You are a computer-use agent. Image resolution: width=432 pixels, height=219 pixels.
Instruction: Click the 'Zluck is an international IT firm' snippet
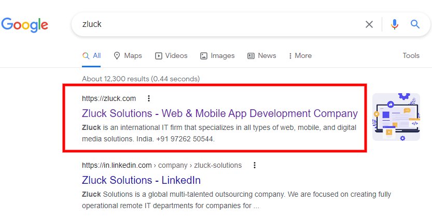(x=219, y=133)
